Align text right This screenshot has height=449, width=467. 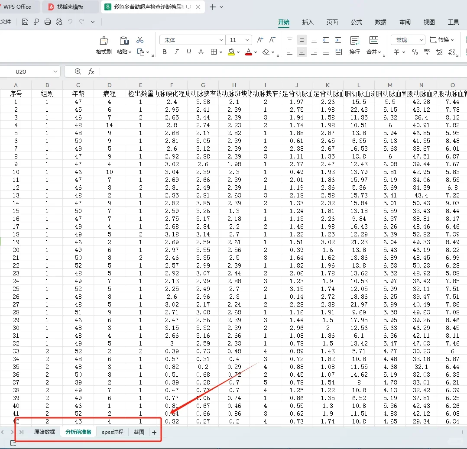(x=314, y=52)
